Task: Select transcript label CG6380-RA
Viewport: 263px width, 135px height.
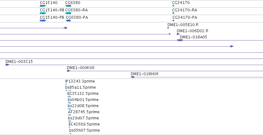Action: [x=76, y=10]
